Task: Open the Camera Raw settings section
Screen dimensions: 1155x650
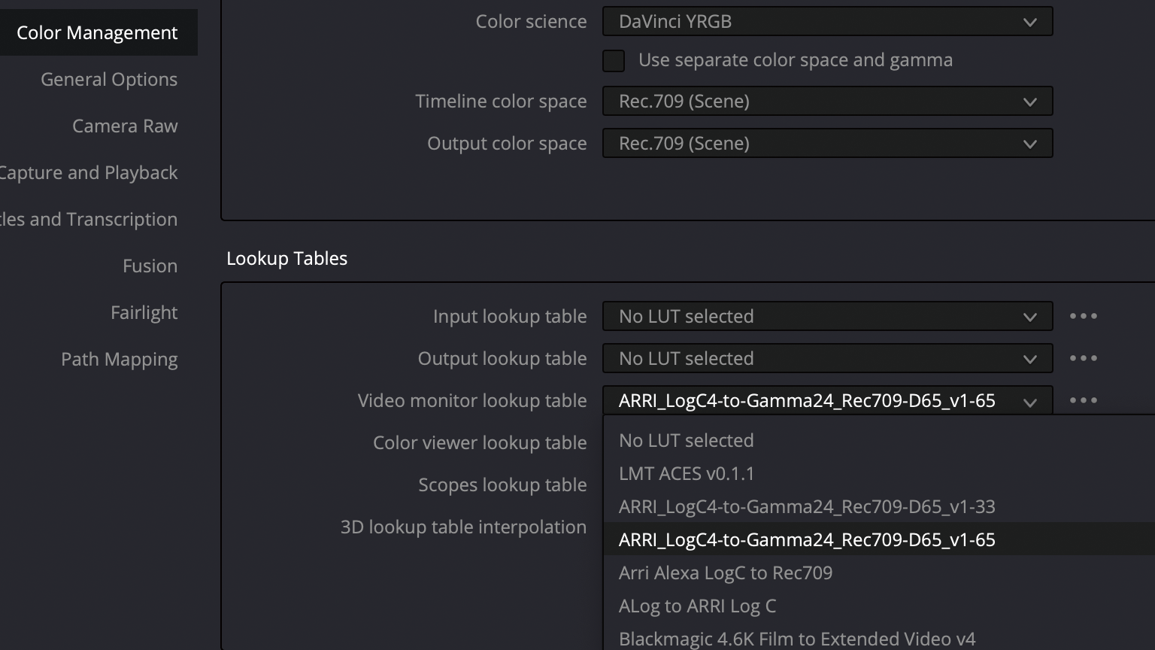Action: pos(125,126)
